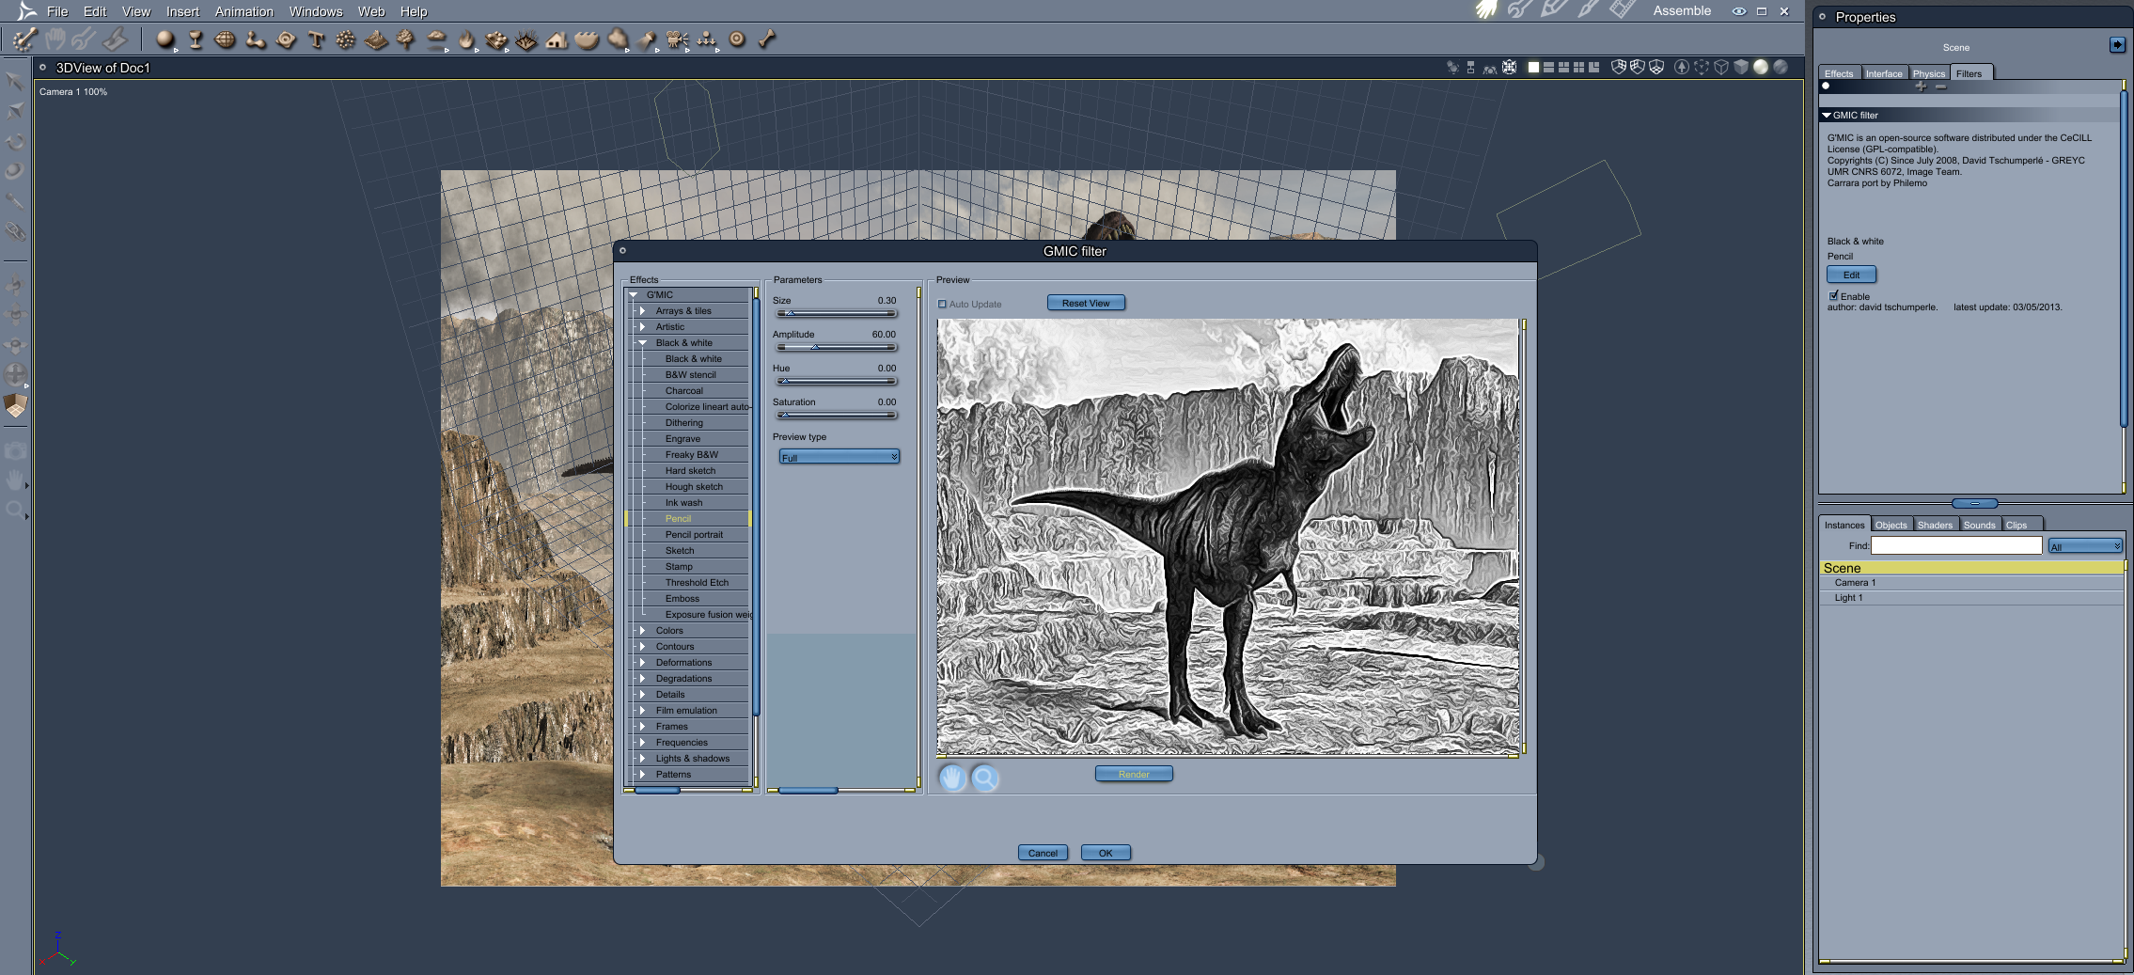Toggle the interface visibility eye icon
The width and height of the screenshot is (2134, 975).
pos(1739,11)
